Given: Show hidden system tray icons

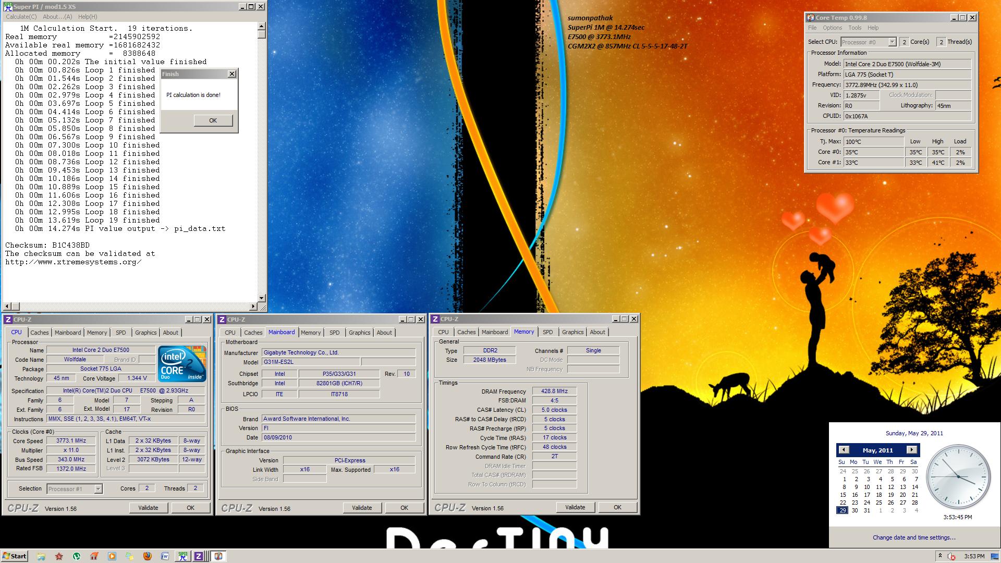Looking at the screenshot, I should click(x=939, y=556).
